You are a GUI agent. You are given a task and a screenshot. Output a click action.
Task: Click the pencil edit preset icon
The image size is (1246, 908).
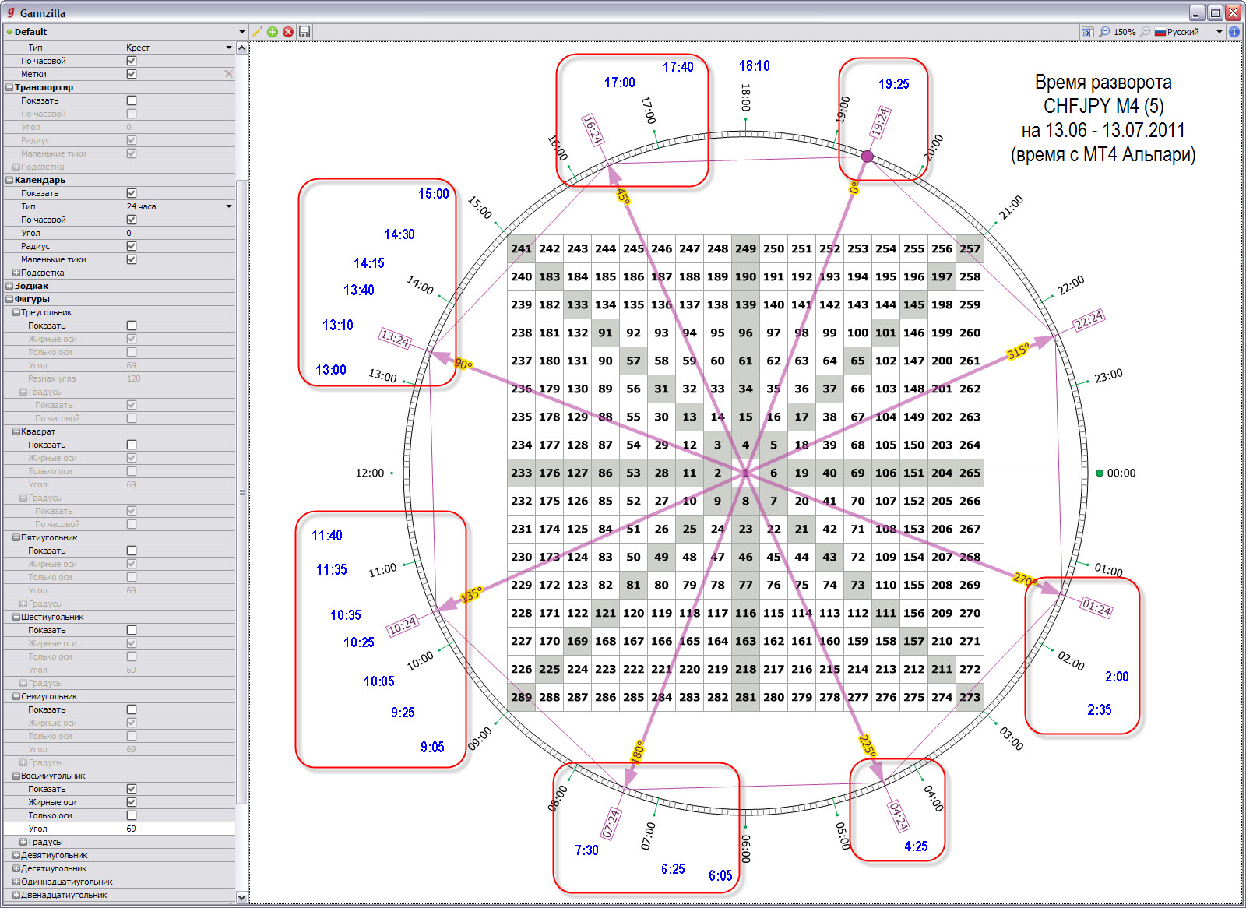257,32
